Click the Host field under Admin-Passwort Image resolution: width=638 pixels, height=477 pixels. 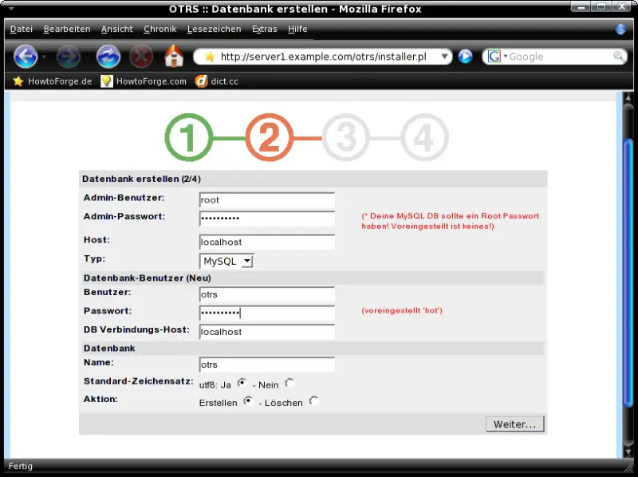coord(267,242)
